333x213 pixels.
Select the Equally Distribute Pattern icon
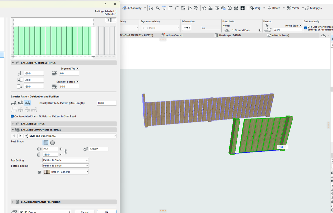tap(27, 103)
